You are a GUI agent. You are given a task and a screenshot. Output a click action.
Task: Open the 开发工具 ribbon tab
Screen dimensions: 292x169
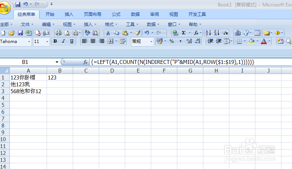coord(197,14)
